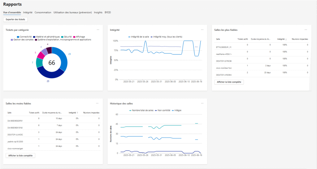Viewport: 317px width, 169px height.
Task: Sort Salles les moins fiables by Tickets actifs
Action: pos(34,113)
